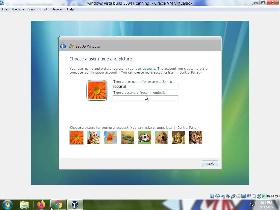Select the kitten account picture
Screen dimensions: 280x210
196,137
